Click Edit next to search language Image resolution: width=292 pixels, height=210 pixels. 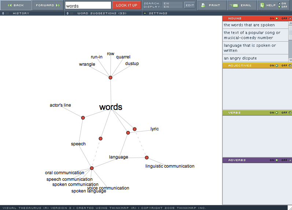coord(189,5)
